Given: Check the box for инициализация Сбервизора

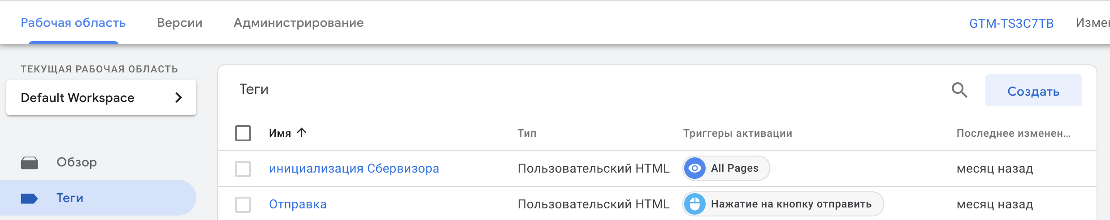Looking at the screenshot, I should click(x=243, y=169).
